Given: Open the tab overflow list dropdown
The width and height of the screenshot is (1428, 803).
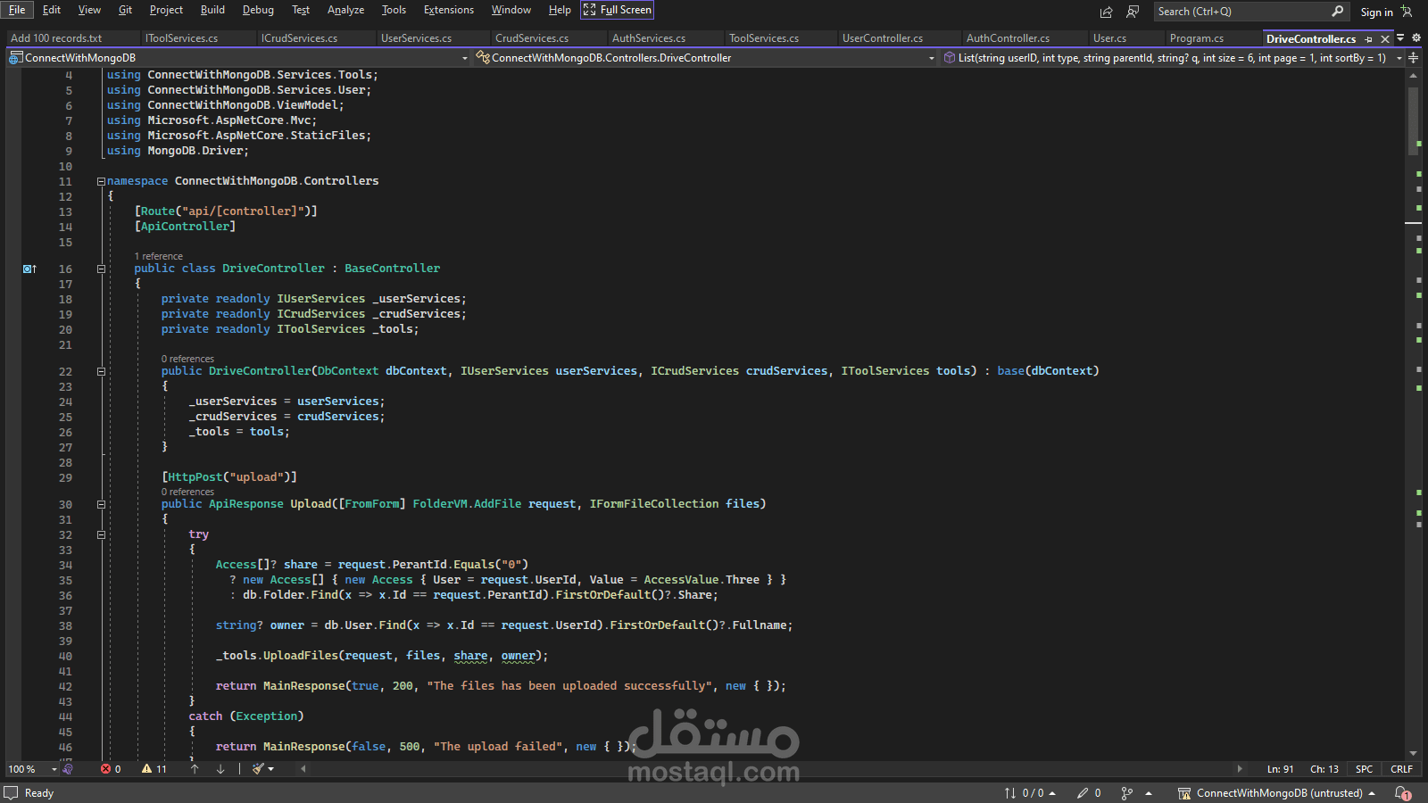Looking at the screenshot, I should click(x=1400, y=38).
